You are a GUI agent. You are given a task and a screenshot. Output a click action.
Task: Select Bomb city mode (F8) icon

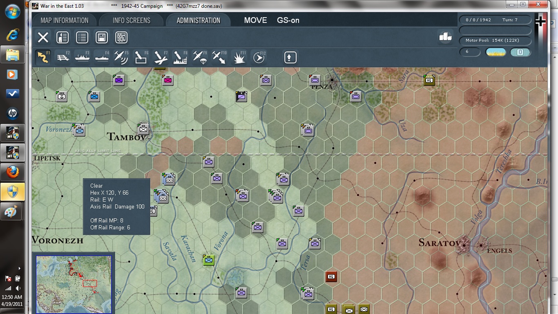pos(180,57)
